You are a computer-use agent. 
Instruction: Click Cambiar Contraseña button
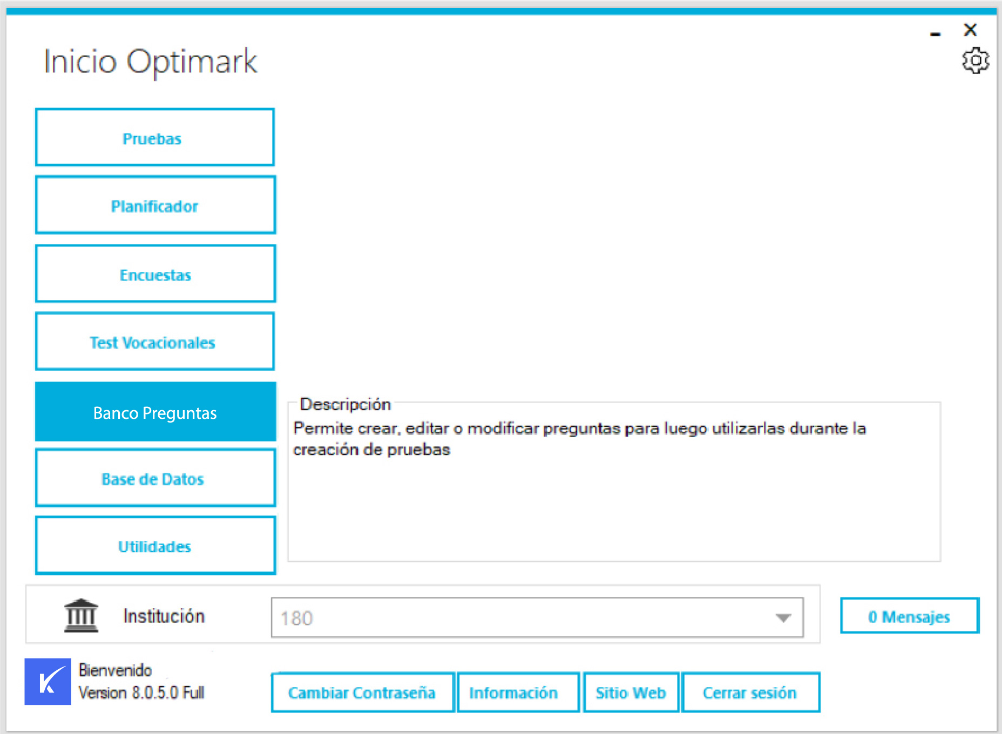tap(362, 692)
